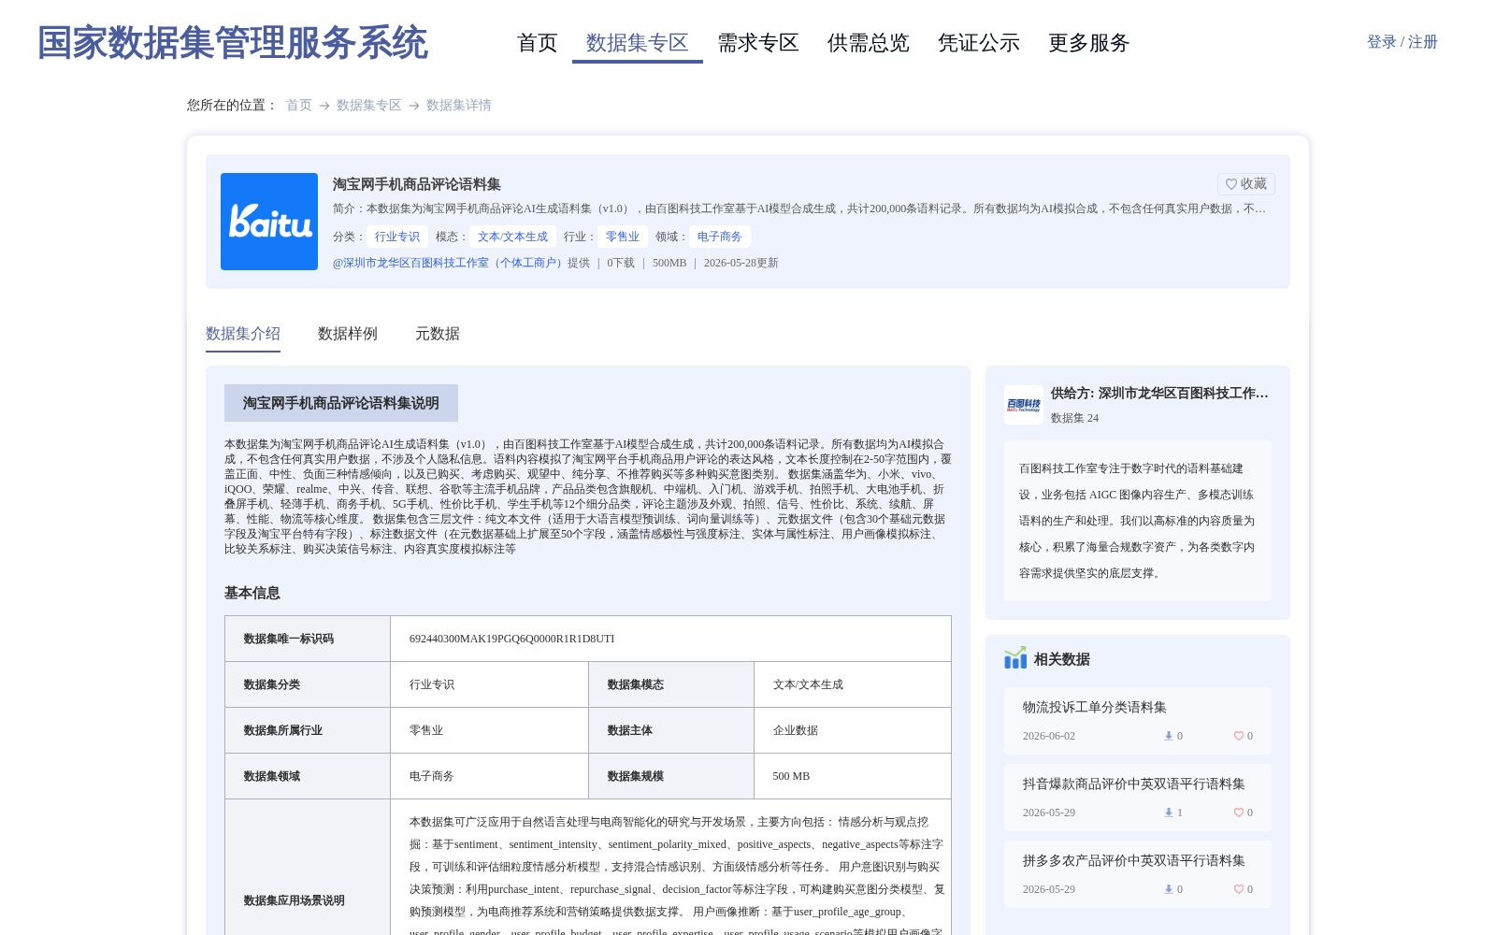1496x935 pixels.
Task: Click the heart icon in 收藏 button
Action: [x=1231, y=184]
